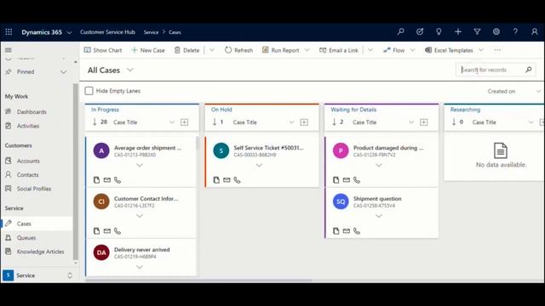The height and width of the screenshot is (306, 545).
Task: Open the All Cases view selector dropdown
Action: point(130,70)
